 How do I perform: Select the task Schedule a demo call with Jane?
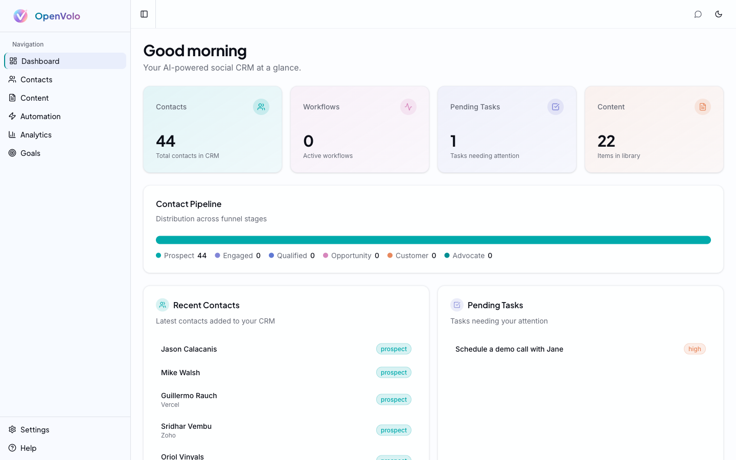click(509, 349)
